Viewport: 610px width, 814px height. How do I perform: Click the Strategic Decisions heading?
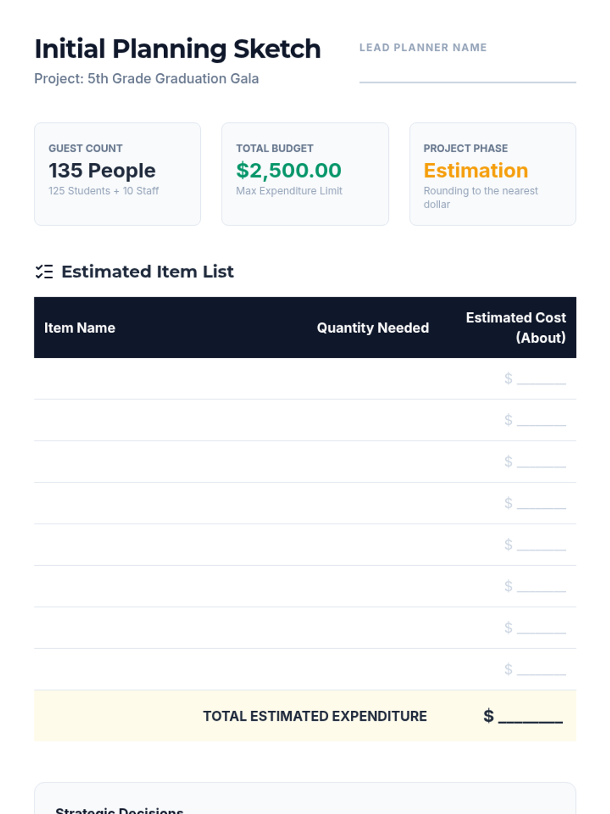point(119,810)
